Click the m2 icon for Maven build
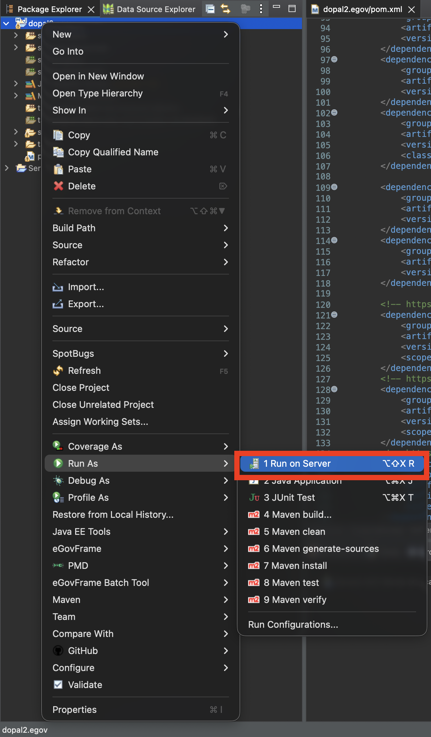Screen dimensions: 431x737 pyautogui.click(x=254, y=515)
